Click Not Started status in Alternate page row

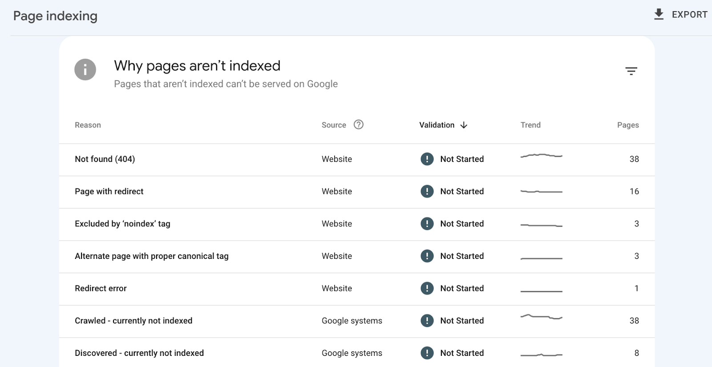462,256
